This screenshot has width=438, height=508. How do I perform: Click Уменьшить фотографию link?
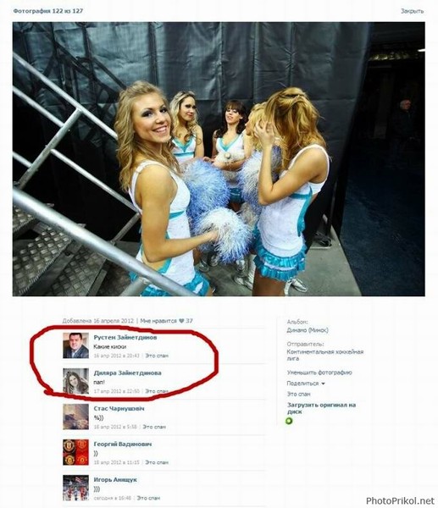click(319, 373)
